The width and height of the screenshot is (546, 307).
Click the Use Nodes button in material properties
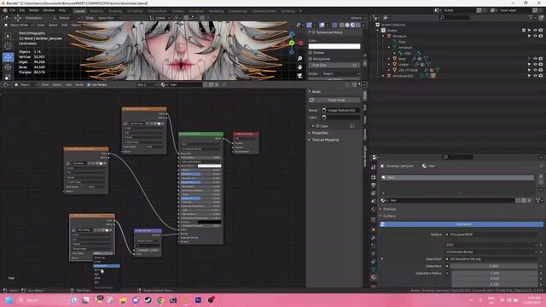pyautogui.click(x=462, y=224)
